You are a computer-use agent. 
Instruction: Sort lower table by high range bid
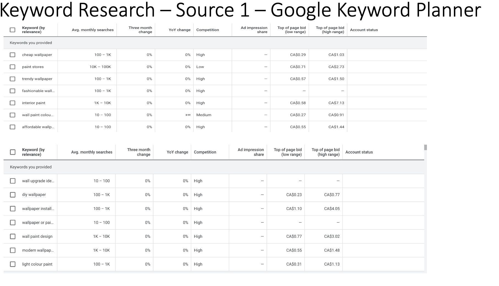point(326,152)
